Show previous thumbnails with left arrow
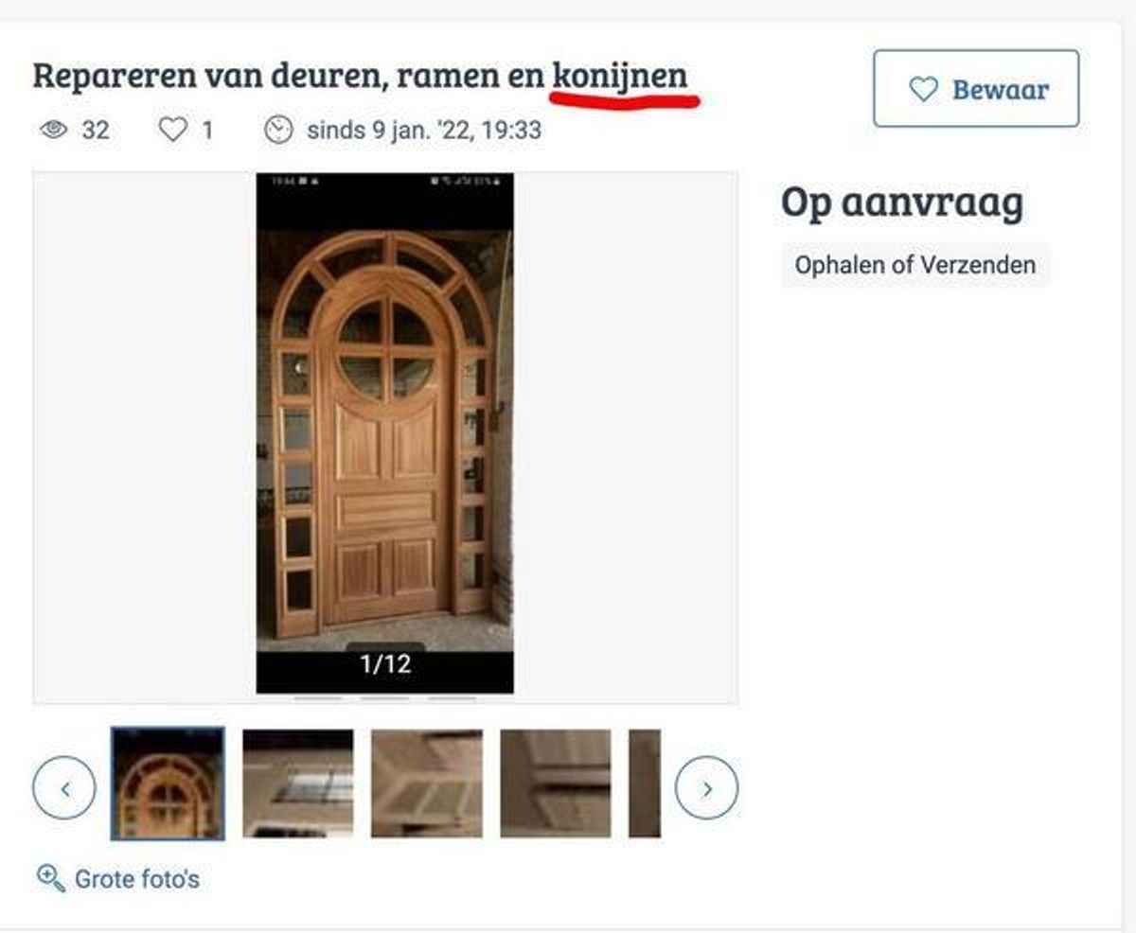The image size is (1136, 933). tap(64, 787)
